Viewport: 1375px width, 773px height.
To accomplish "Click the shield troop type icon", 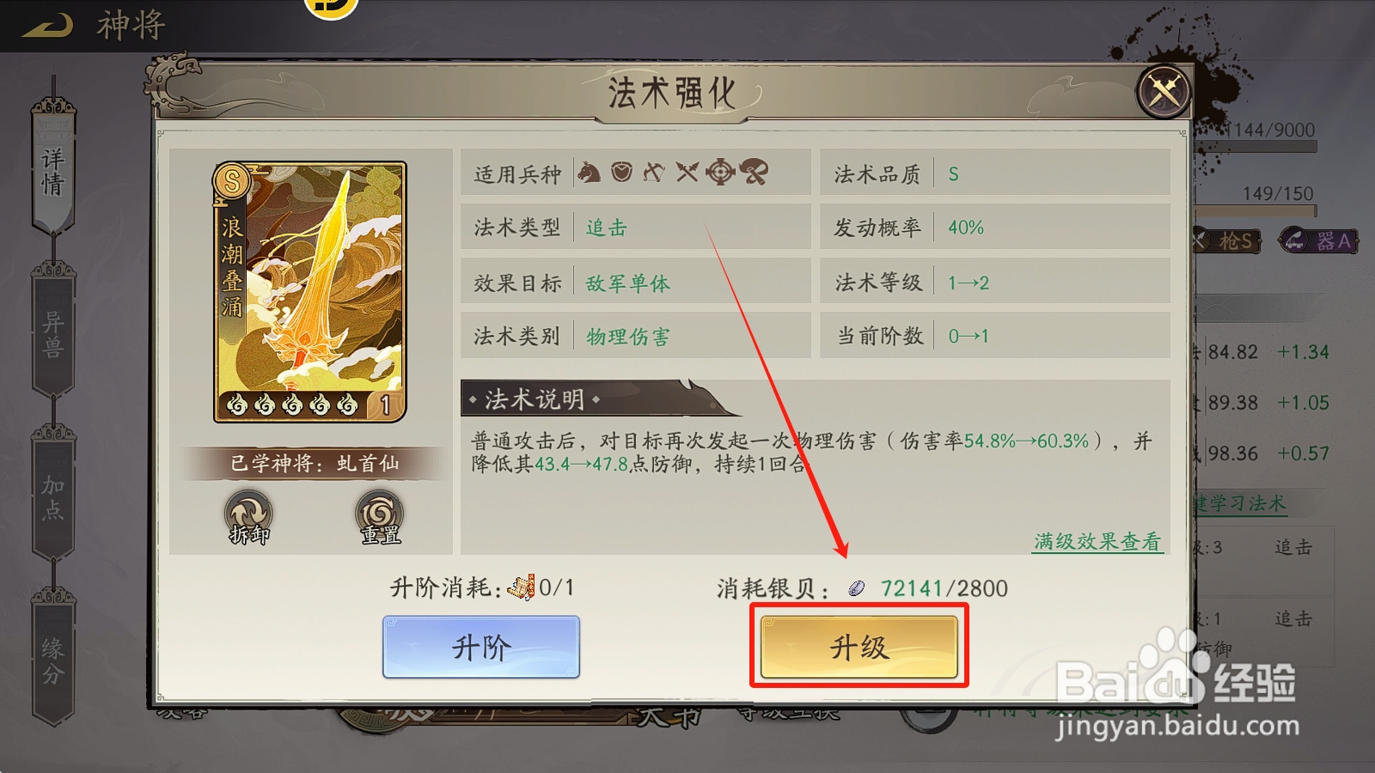I will tap(622, 172).
